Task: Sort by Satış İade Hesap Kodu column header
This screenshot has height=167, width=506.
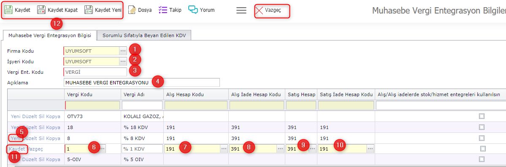Action: (346, 94)
